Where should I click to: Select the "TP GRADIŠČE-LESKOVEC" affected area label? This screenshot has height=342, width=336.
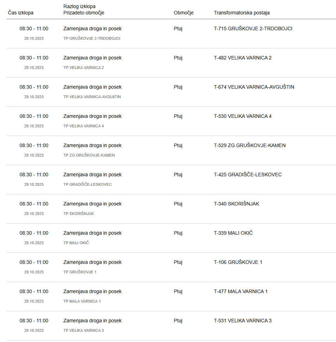[87, 184]
